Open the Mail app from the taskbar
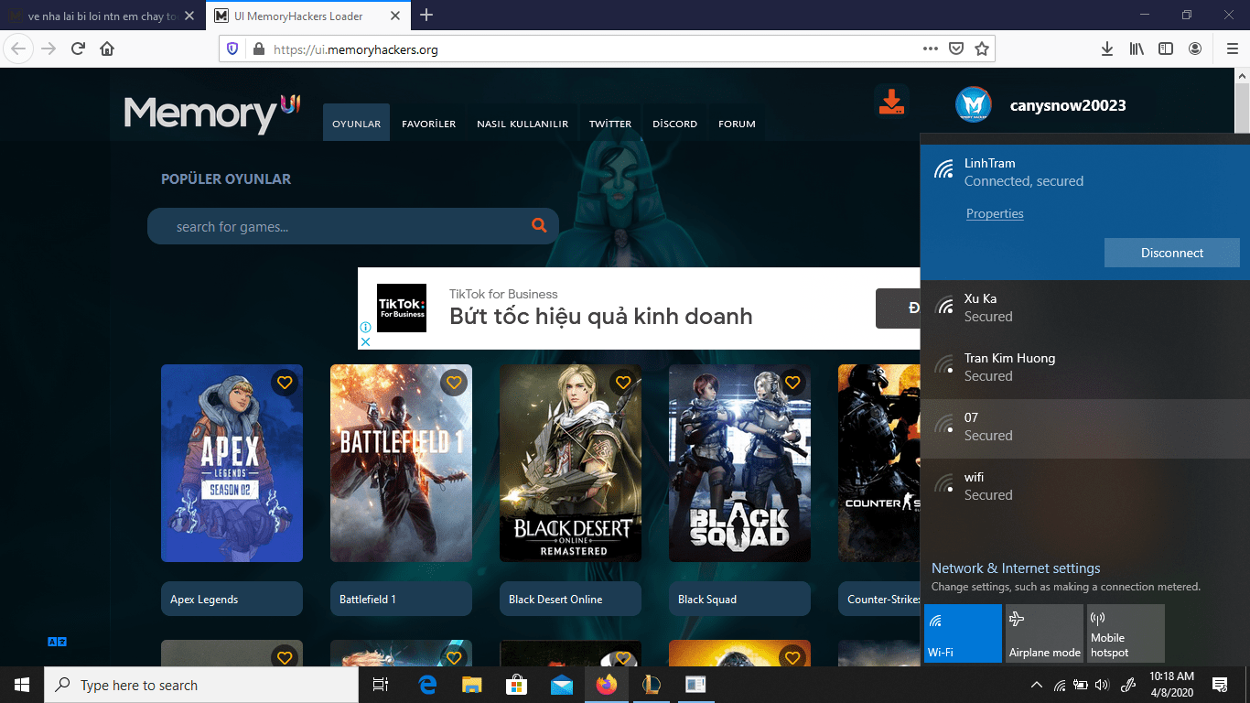Screen dimensions: 1250x703 (562, 685)
